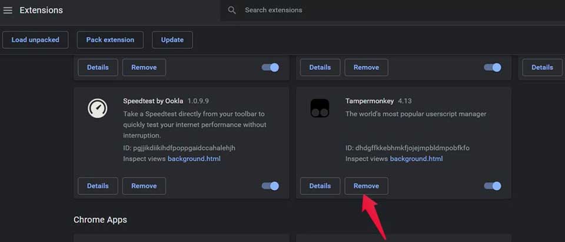Select Speedtest by Ookla name text
This screenshot has width=565, height=242.
pyautogui.click(x=153, y=101)
